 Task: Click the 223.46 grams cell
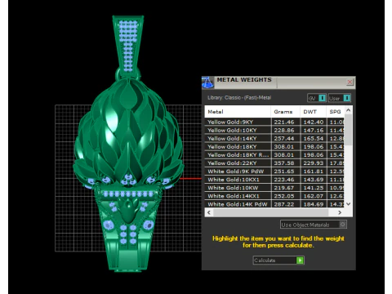point(286,180)
